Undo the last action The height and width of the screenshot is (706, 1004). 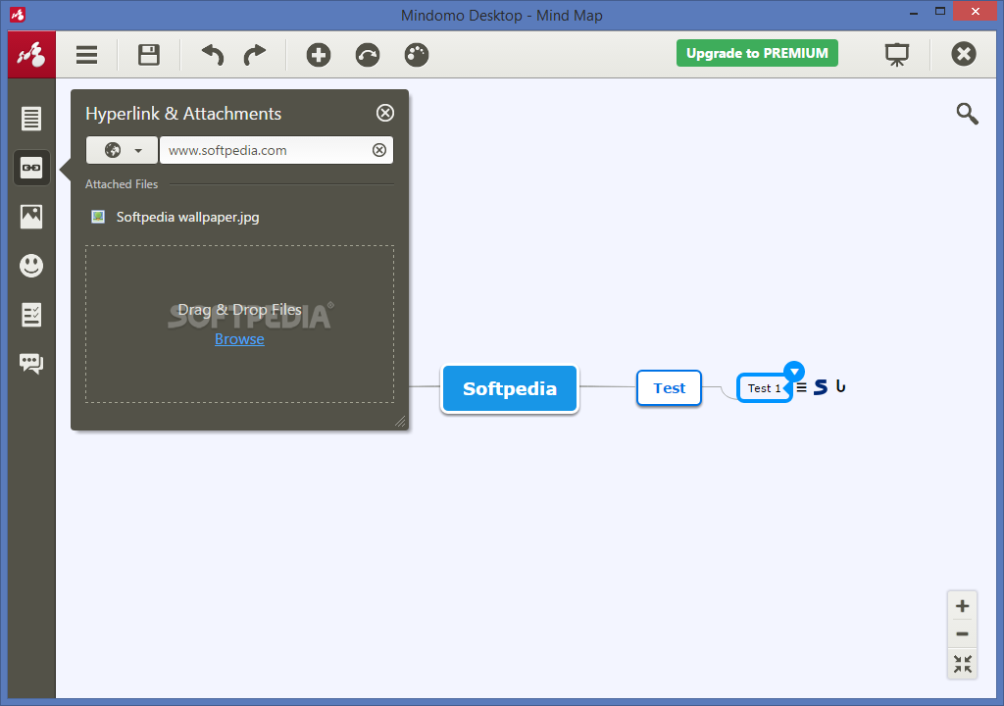(213, 55)
